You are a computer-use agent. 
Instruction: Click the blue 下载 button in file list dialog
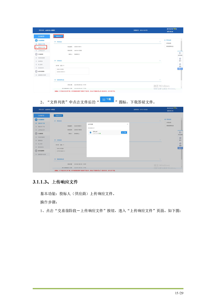click(x=124, y=132)
